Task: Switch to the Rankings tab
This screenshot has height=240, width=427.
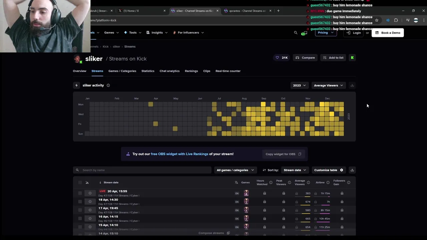Action: tap(191, 71)
